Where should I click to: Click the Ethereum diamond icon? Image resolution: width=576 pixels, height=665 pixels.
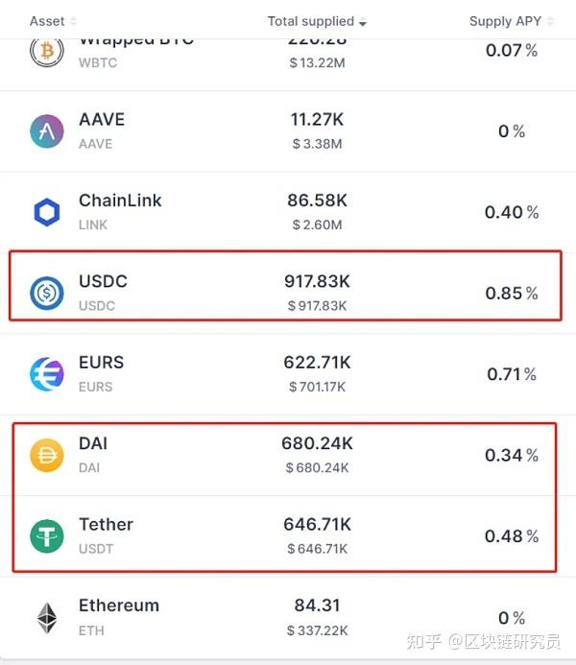coord(46,617)
